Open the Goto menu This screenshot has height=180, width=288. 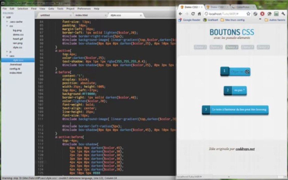(x=51, y=9)
